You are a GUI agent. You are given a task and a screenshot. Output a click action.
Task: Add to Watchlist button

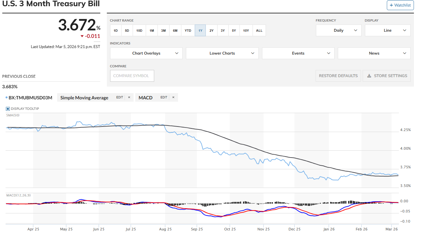(x=400, y=5)
